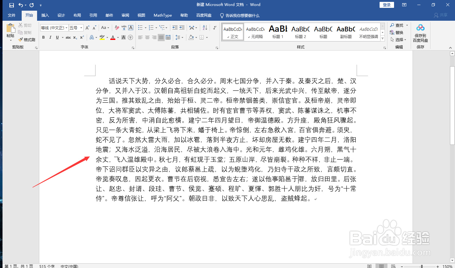Clear all formatting with the eraser icon

point(117,28)
